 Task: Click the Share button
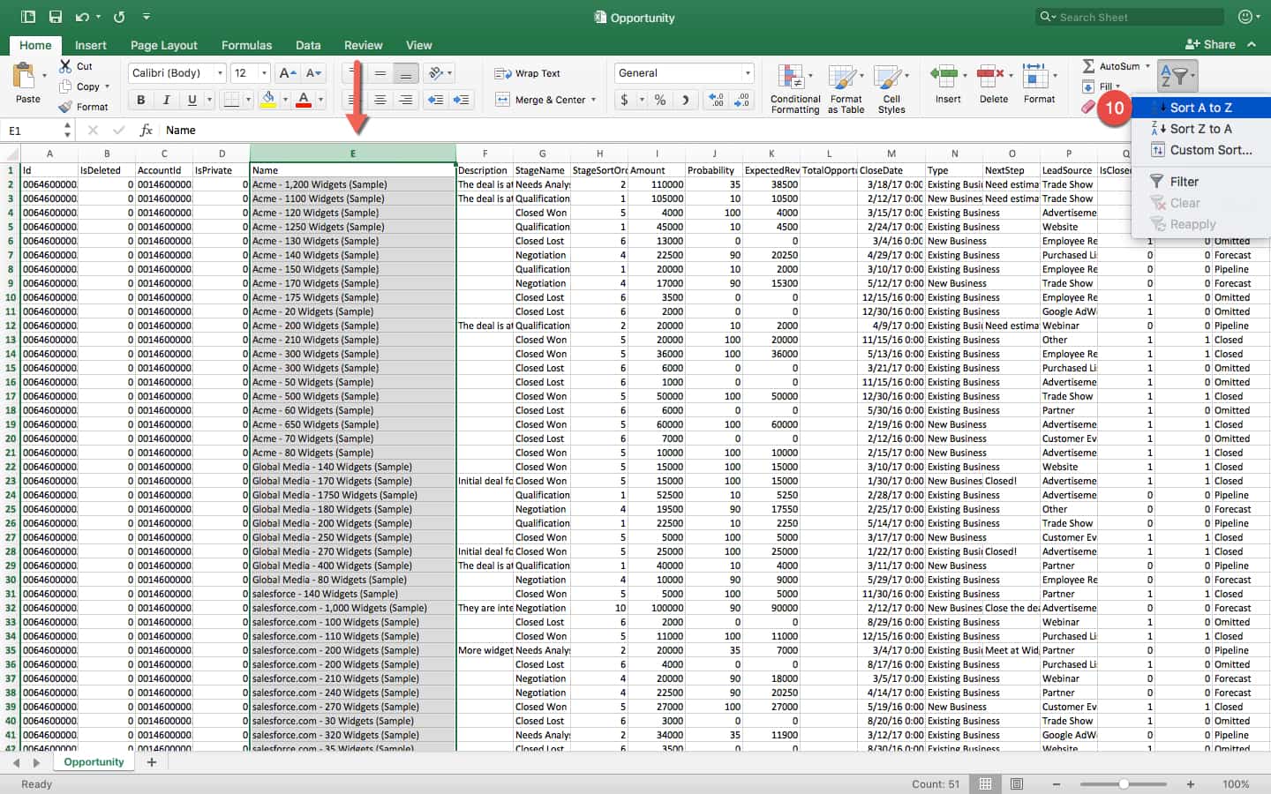click(x=1210, y=44)
